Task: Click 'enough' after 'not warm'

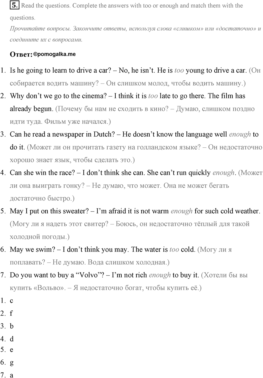Action: (182, 211)
